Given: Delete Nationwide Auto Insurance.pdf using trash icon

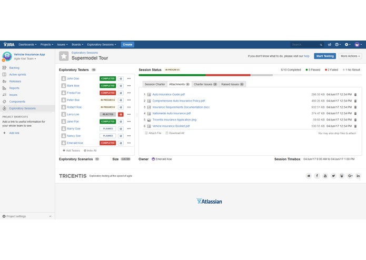Looking at the screenshot, I should 355,114.
